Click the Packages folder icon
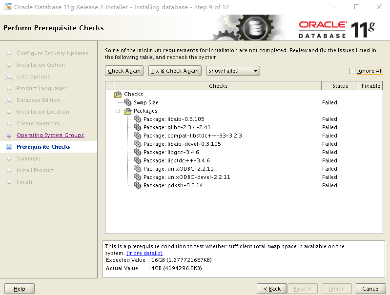 click(127, 111)
